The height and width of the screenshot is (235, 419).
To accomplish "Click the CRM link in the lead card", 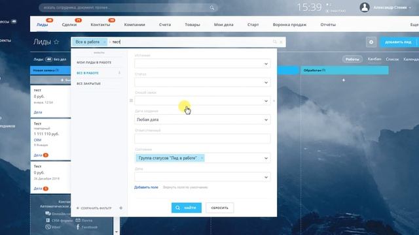I will tap(37, 140).
